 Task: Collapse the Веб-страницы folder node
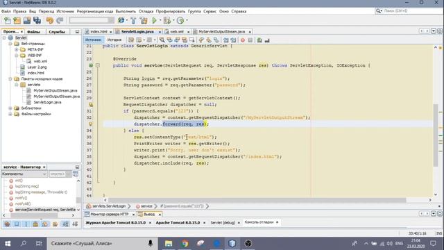tap(10, 44)
